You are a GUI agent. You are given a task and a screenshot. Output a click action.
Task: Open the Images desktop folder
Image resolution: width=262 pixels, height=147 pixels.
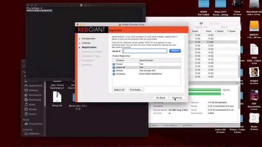point(254,75)
